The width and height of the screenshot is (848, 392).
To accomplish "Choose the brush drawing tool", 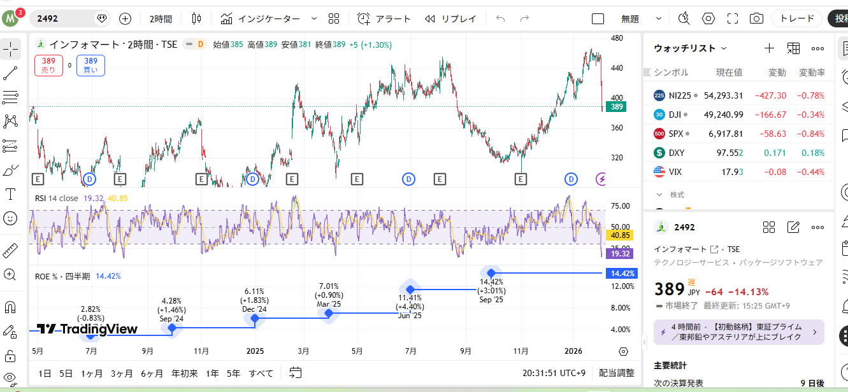I will click(10, 171).
